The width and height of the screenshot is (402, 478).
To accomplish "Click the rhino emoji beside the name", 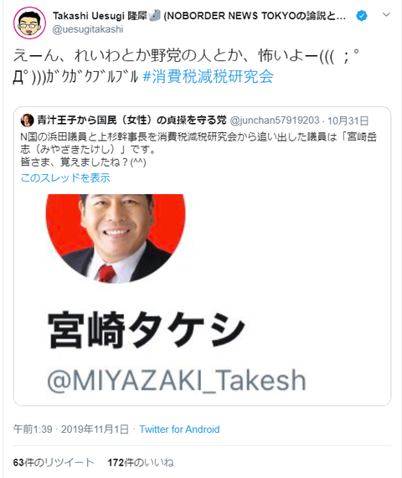I will click(155, 15).
